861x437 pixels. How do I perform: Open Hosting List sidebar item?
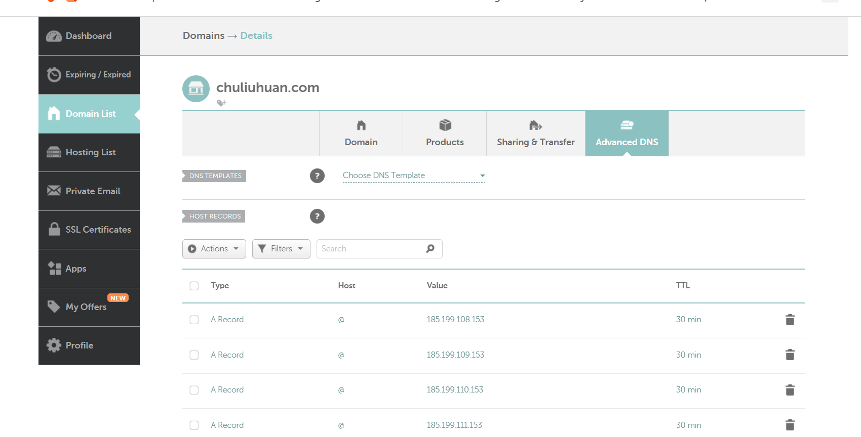(x=89, y=152)
